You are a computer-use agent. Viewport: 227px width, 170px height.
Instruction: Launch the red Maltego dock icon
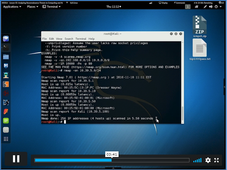[x=6, y=93]
